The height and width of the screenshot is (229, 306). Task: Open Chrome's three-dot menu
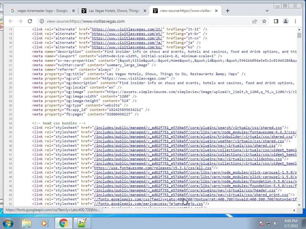[295, 21]
